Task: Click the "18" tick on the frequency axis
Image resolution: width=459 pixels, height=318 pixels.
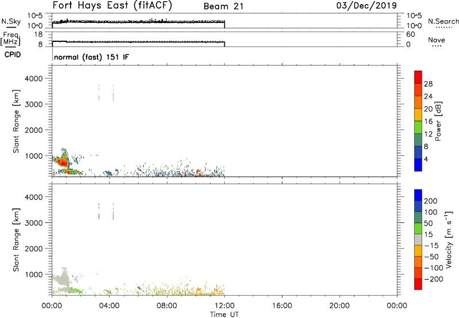Action: tap(38, 34)
